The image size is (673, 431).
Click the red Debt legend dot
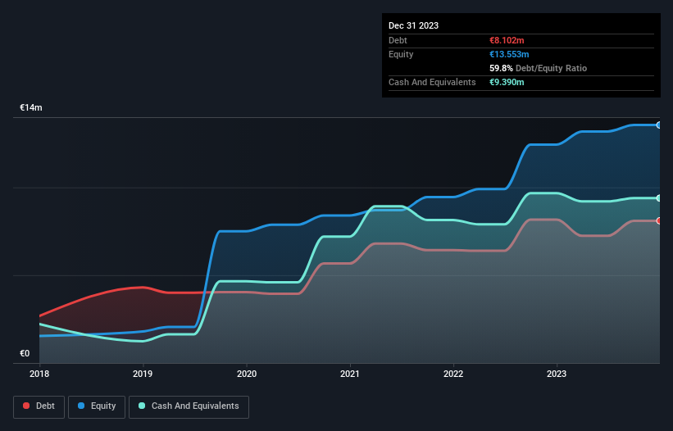pos(26,406)
